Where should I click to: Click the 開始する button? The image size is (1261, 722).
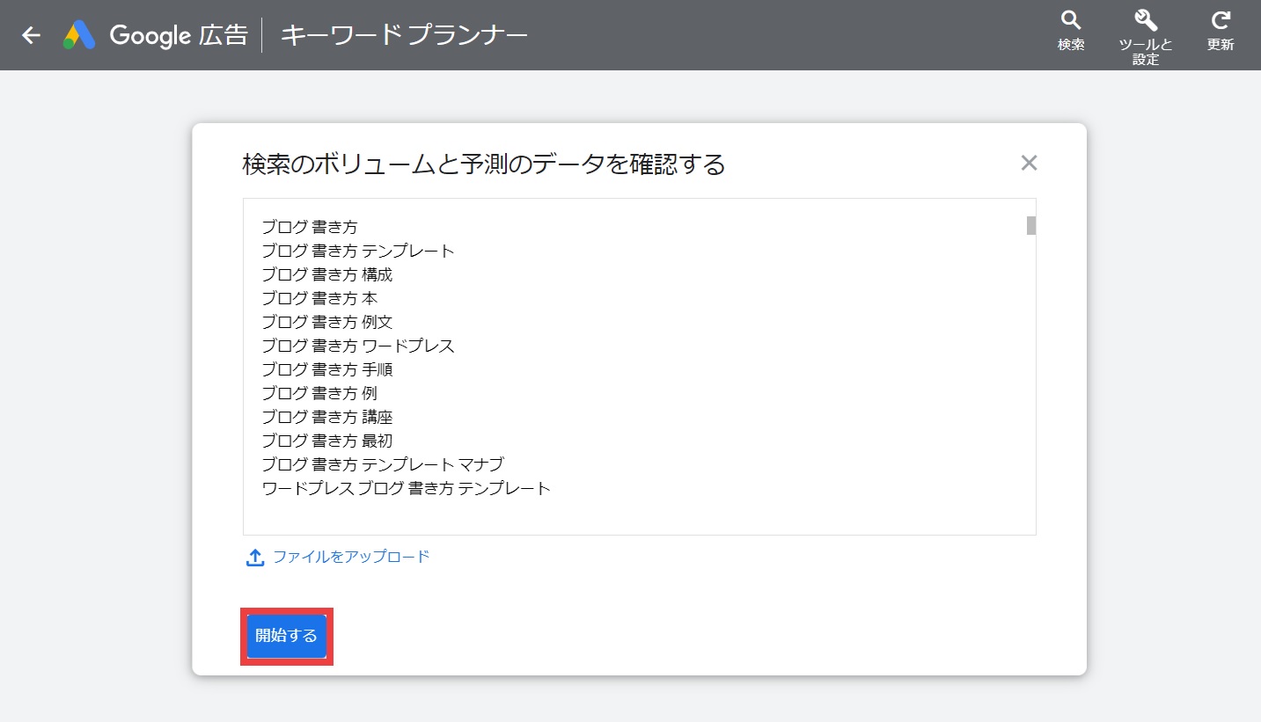pos(287,636)
